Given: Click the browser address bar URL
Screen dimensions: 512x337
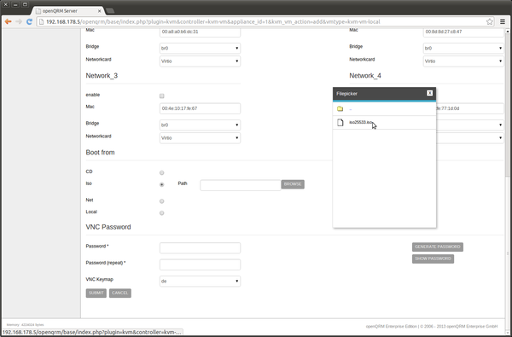Looking at the screenshot, I should click(x=213, y=22).
